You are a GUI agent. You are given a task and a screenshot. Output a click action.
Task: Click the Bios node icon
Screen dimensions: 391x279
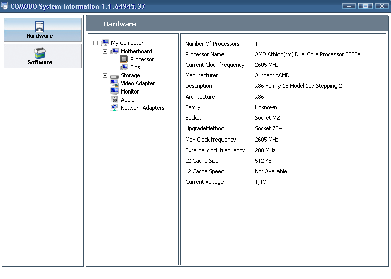[x=124, y=67]
